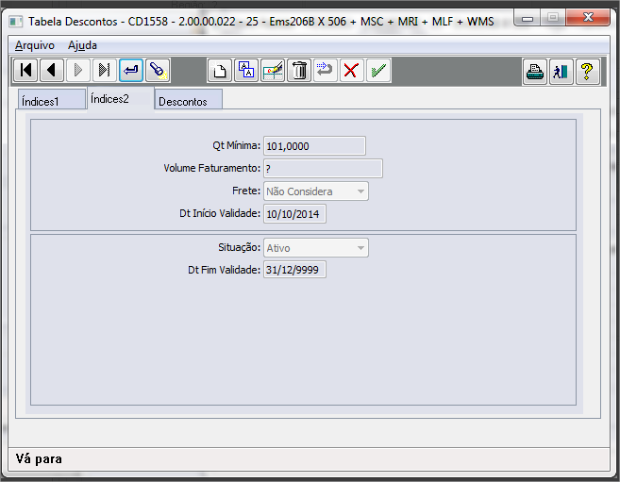Confirm with green checkmark icon
620x482 pixels.
pyautogui.click(x=378, y=71)
